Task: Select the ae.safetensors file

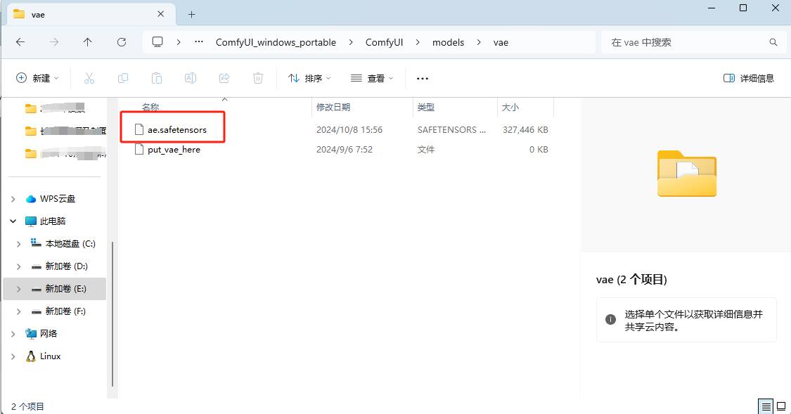Action: pos(176,129)
